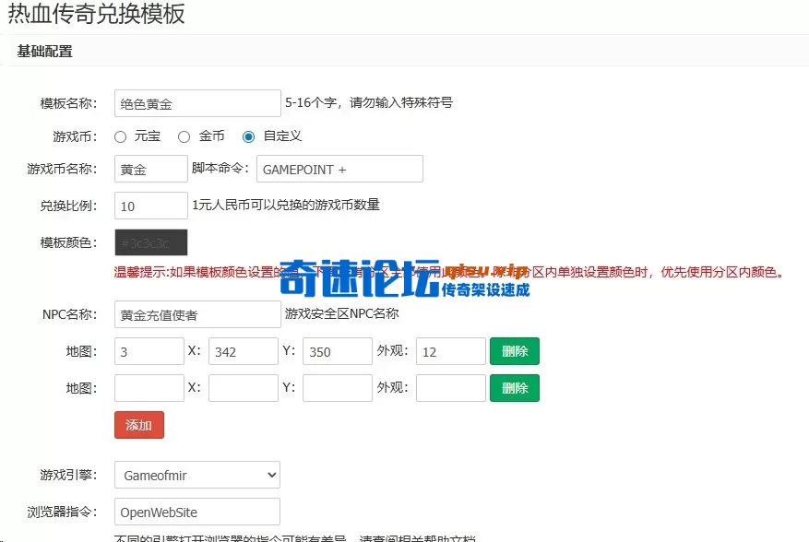Viewport: 809px width, 542px height.
Task: Edit the 脚本命令 field GAMEPOINT +
Action: coord(339,169)
